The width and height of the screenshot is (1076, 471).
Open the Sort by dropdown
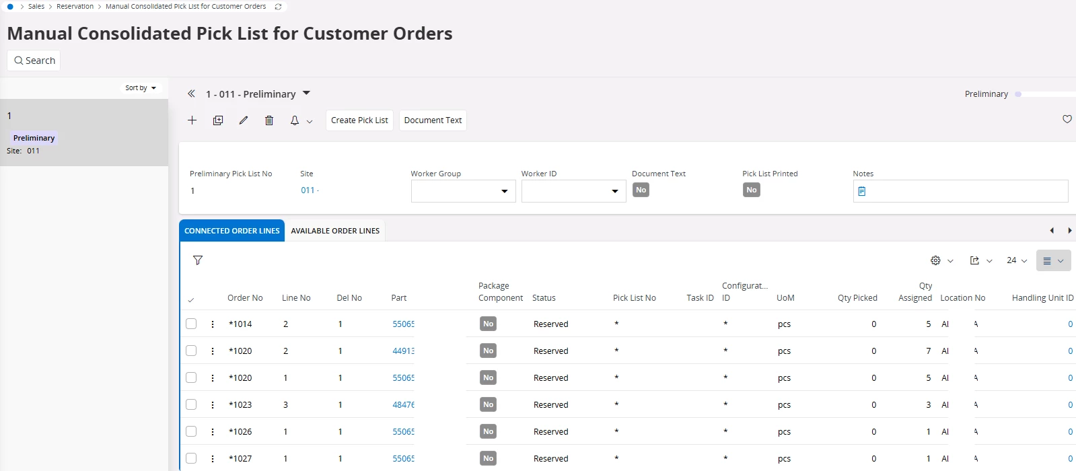point(141,88)
